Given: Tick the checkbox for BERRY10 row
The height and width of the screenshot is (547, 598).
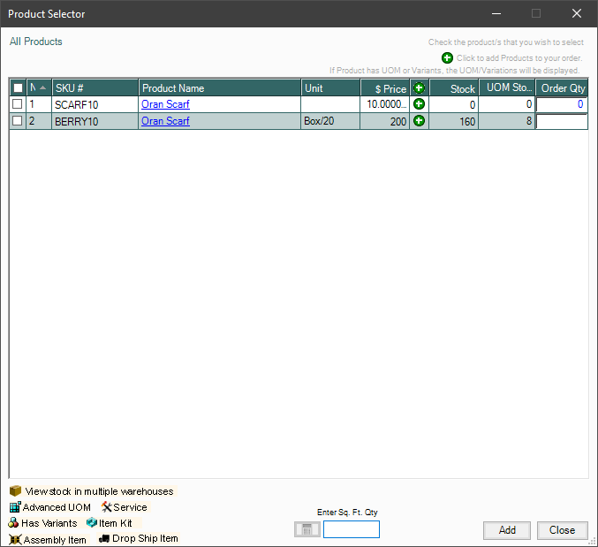Looking at the screenshot, I should pos(18,121).
